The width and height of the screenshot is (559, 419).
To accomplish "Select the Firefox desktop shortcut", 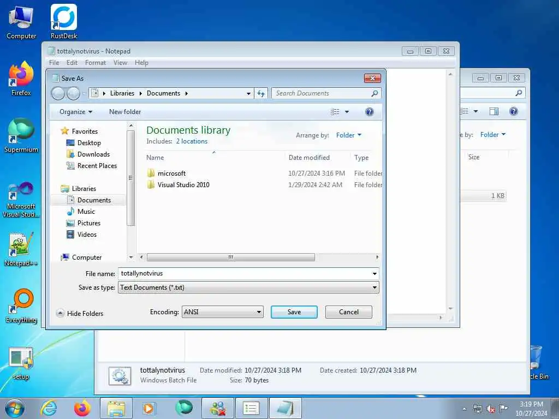I will pyautogui.click(x=21, y=79).
